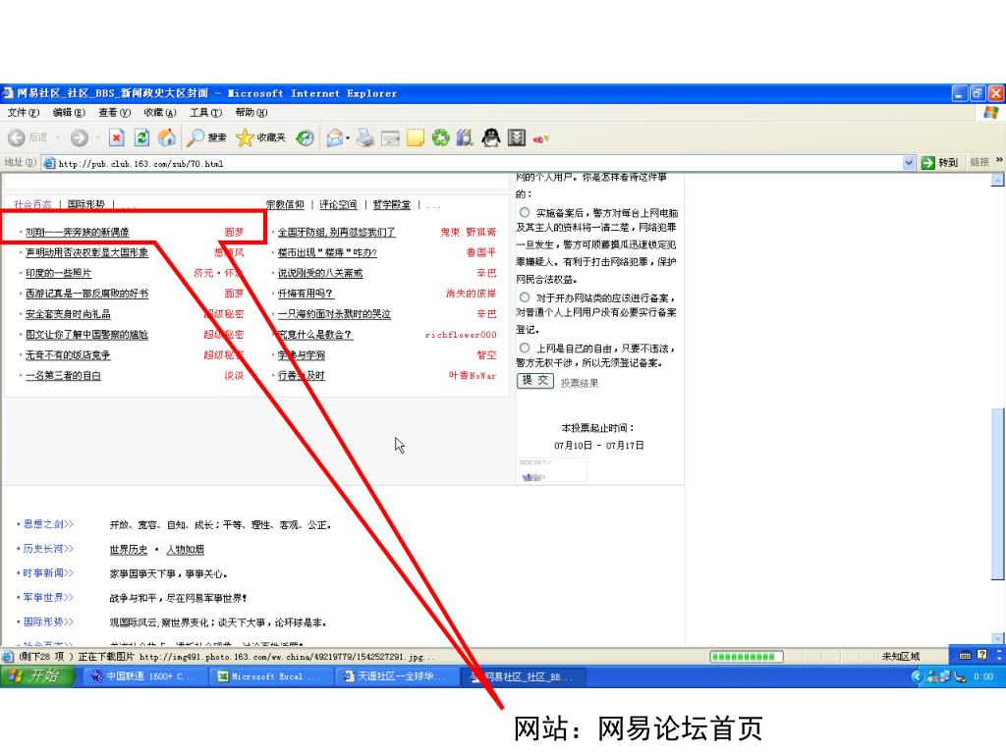This screenshot has width=1006, height=754.
Task: Open post 刘翔——奔奔族的新偶像
Action: point(77,232)
